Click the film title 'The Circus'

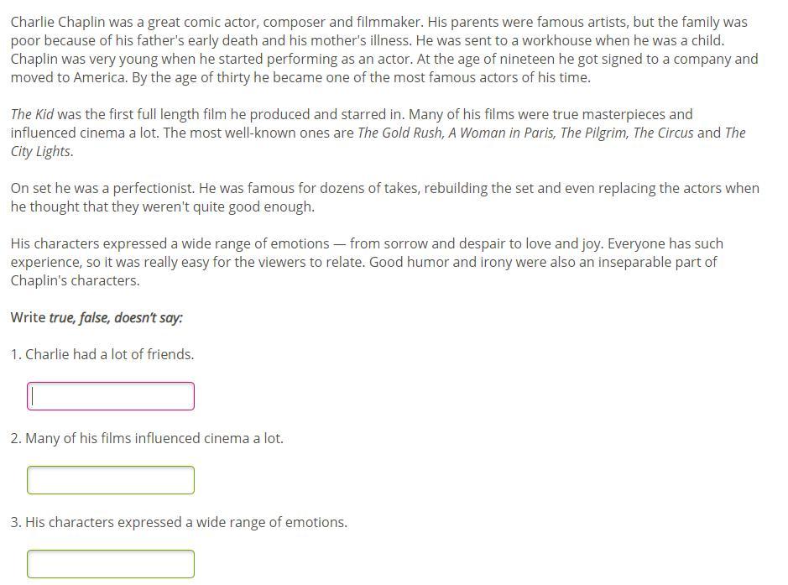click(x=663, y=133)
